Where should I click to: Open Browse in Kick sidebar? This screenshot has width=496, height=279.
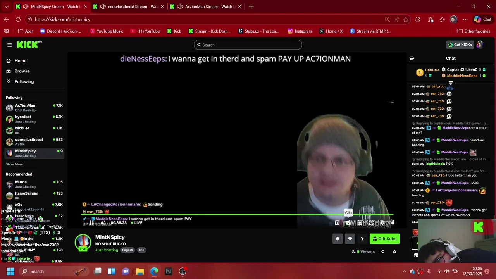pos(18,71)
